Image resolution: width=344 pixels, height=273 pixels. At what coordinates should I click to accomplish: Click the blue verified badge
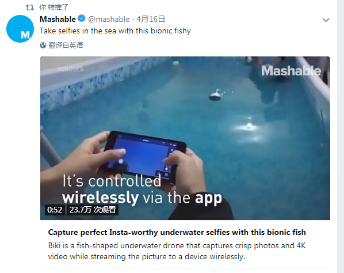[82, 18]
